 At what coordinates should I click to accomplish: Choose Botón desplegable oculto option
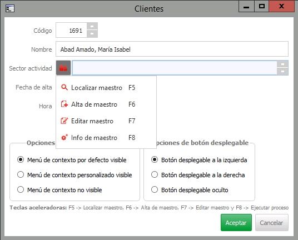tap(155, 189)
